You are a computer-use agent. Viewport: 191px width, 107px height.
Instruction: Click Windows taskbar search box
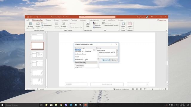point(22,105)
